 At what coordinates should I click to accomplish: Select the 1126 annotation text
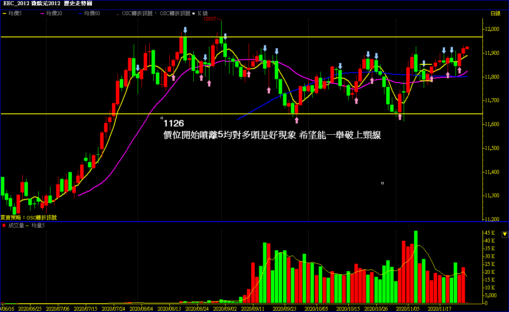click(x=174, y=123)
